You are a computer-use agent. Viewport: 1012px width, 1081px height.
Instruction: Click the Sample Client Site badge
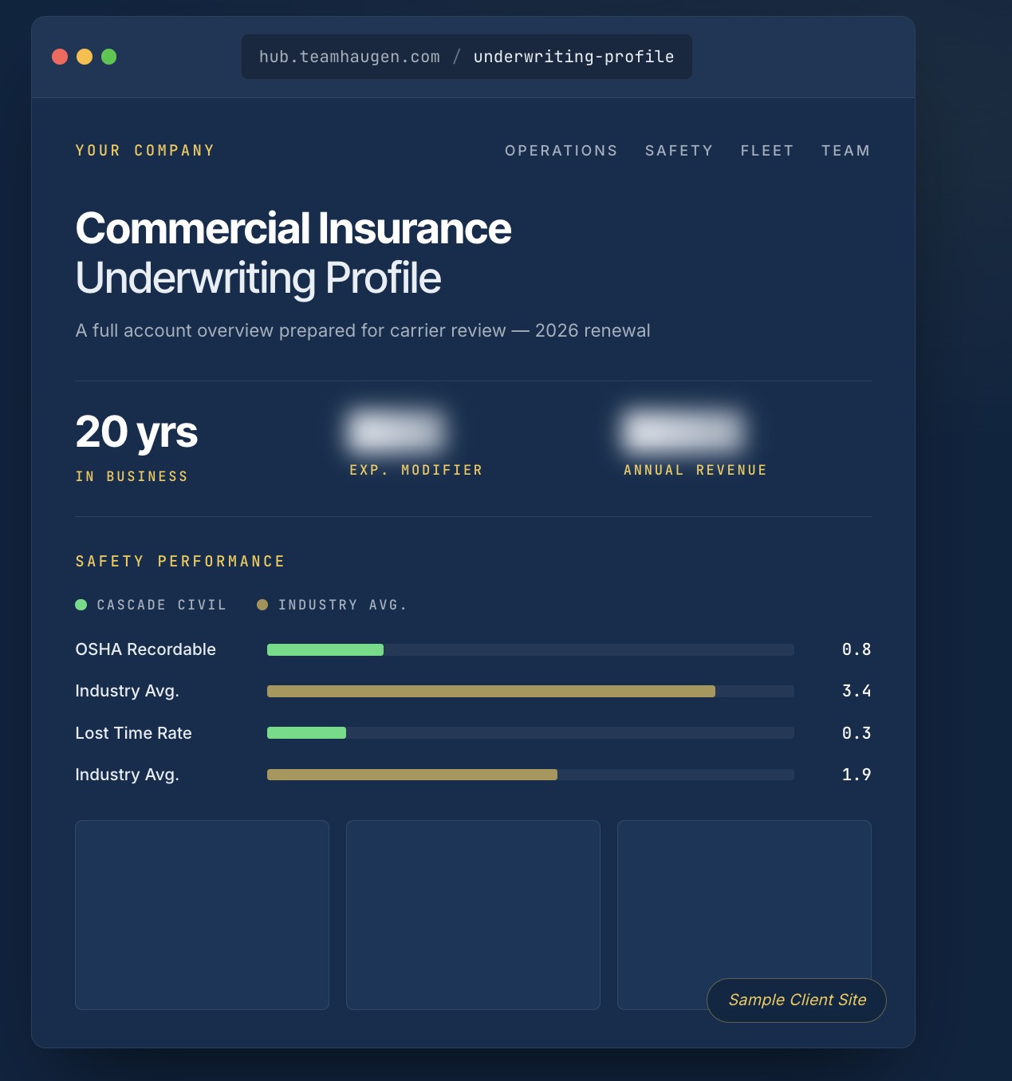tap(797, 1000)
